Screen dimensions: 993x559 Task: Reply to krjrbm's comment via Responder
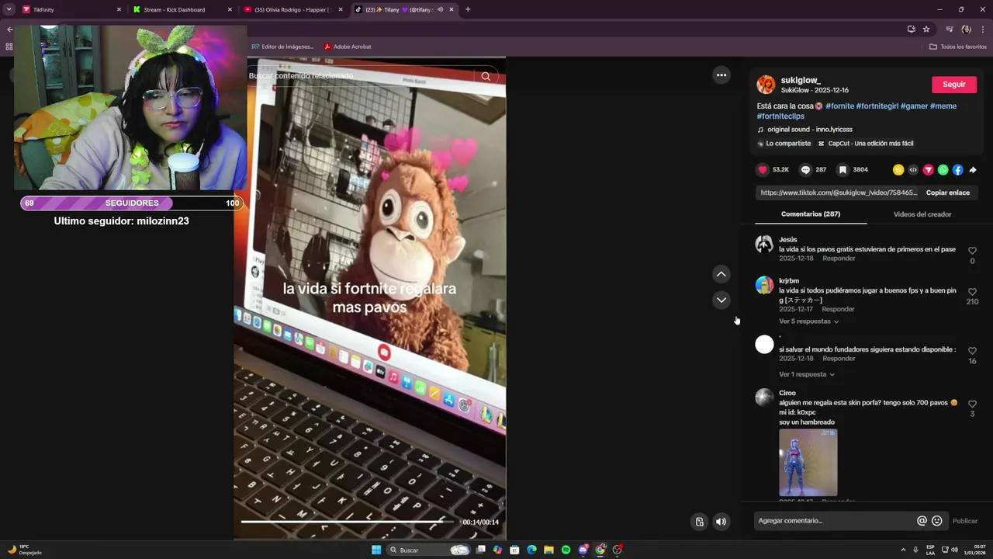click(838, 309)
